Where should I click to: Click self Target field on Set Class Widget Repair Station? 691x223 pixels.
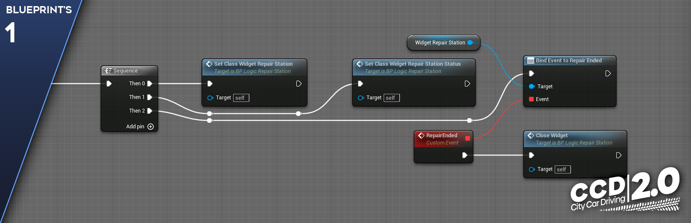tap(241, 98)
